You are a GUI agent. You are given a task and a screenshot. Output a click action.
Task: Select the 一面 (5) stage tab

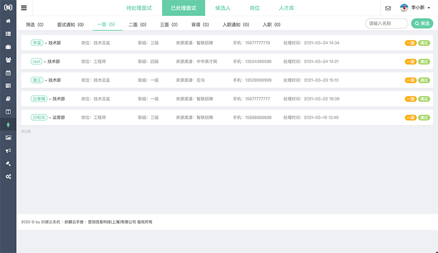pos(106,24)
